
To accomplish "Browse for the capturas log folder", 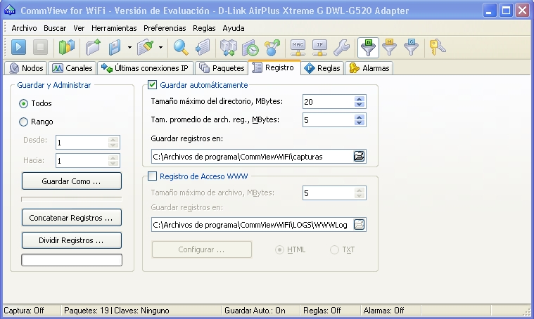I will coord(360,157).
